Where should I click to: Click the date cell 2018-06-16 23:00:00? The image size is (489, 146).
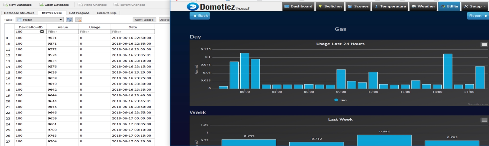click(133, 49)
